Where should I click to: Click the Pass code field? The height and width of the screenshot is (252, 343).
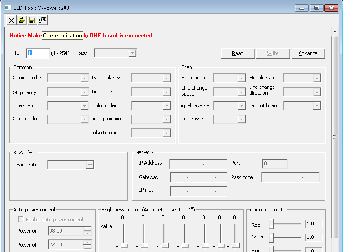click(x=291, y=177)
